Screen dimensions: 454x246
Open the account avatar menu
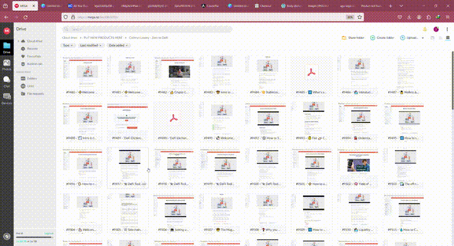point(436,29)
